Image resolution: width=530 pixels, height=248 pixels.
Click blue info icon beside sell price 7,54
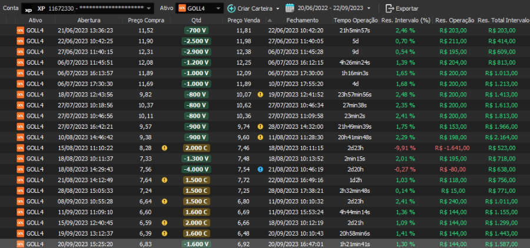click(260, 169)
